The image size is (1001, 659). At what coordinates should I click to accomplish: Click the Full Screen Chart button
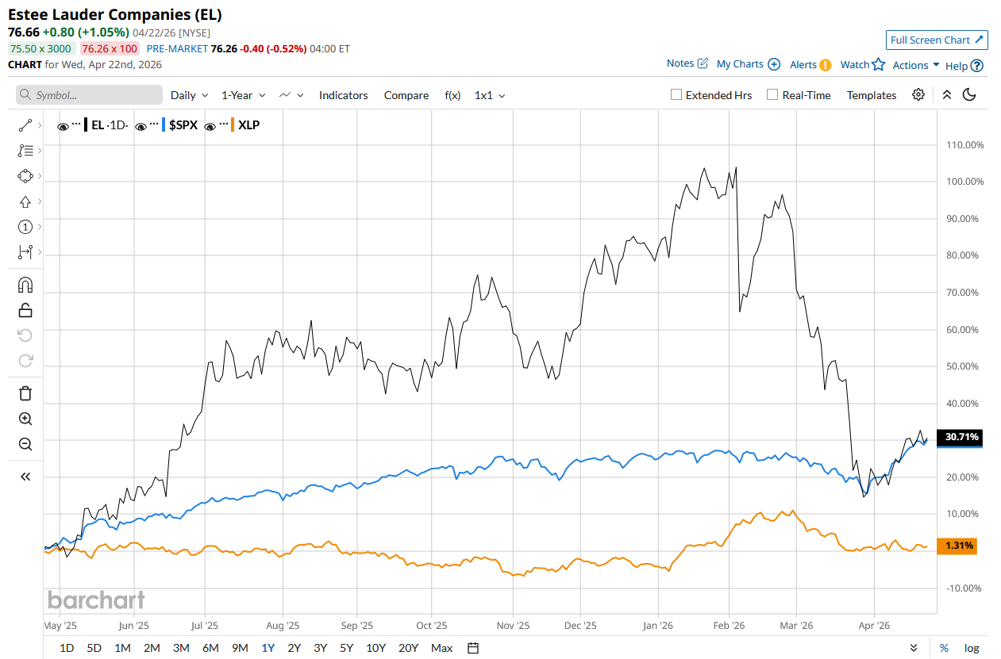937,40
